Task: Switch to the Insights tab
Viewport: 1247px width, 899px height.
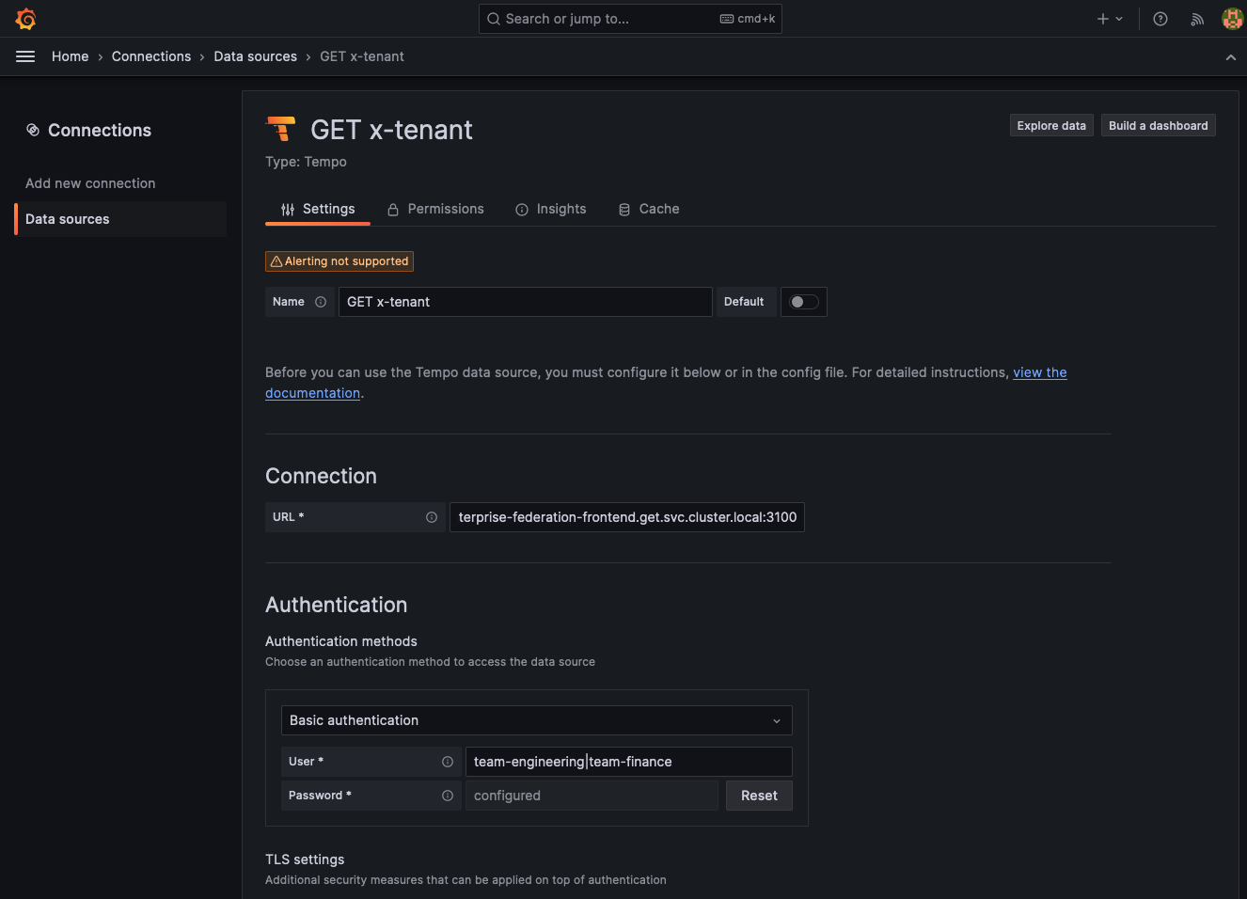Action: (x=550, y=209)
